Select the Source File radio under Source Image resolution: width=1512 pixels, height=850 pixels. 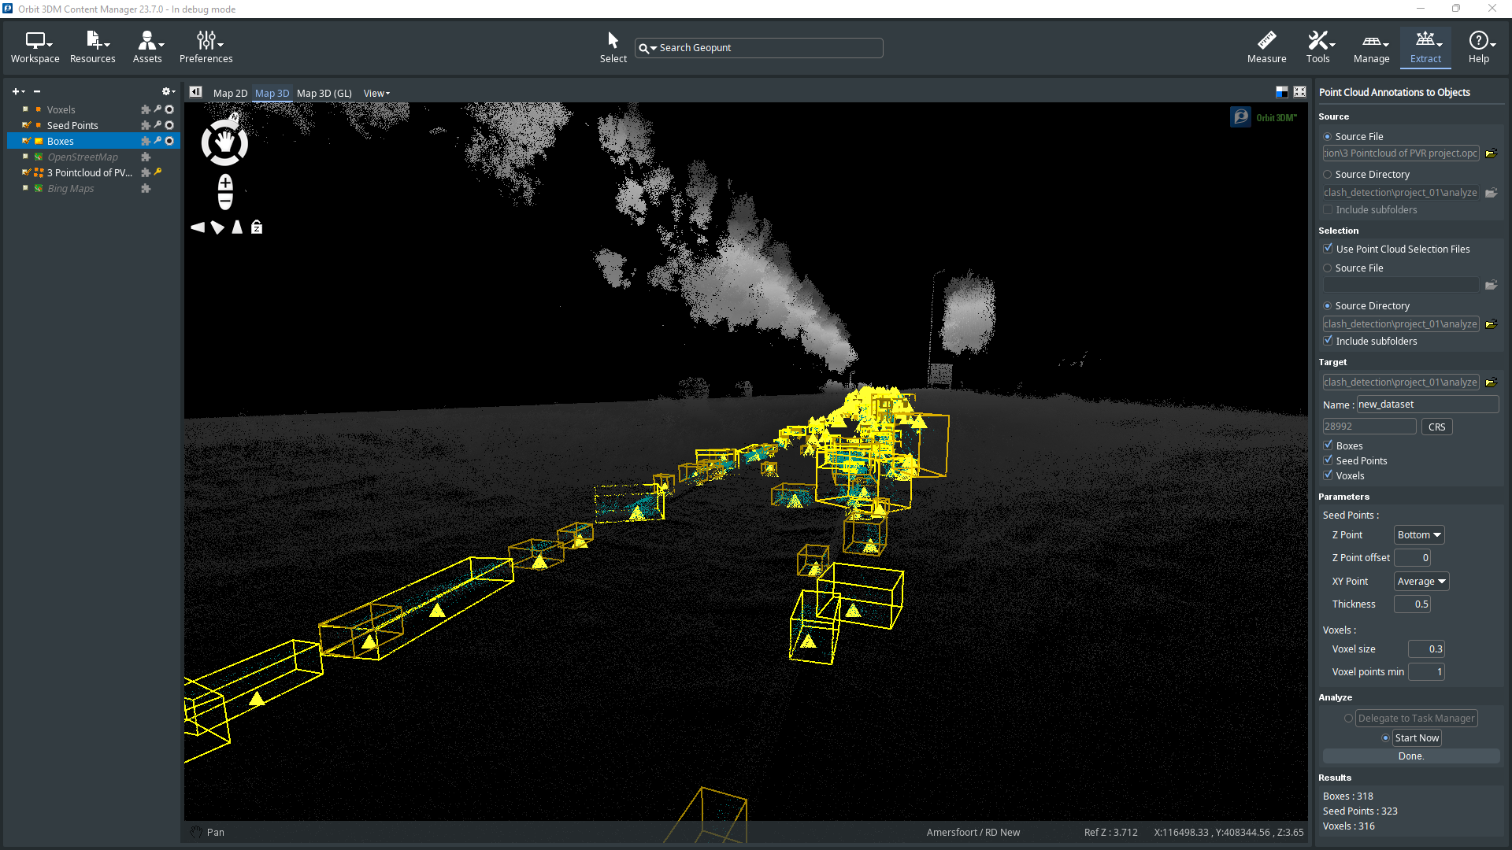[1328, 137]
